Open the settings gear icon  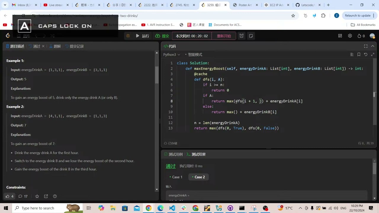point(350,36)
